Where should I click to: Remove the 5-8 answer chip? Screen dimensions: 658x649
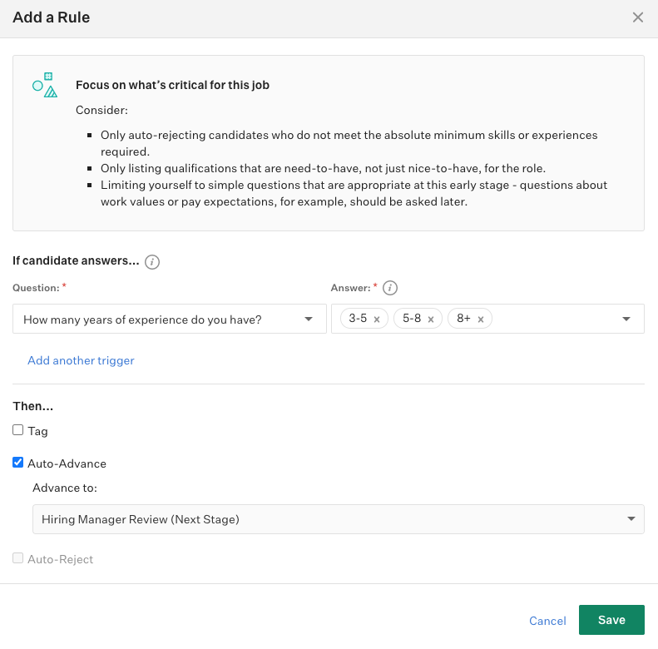(x=431, y=320)
